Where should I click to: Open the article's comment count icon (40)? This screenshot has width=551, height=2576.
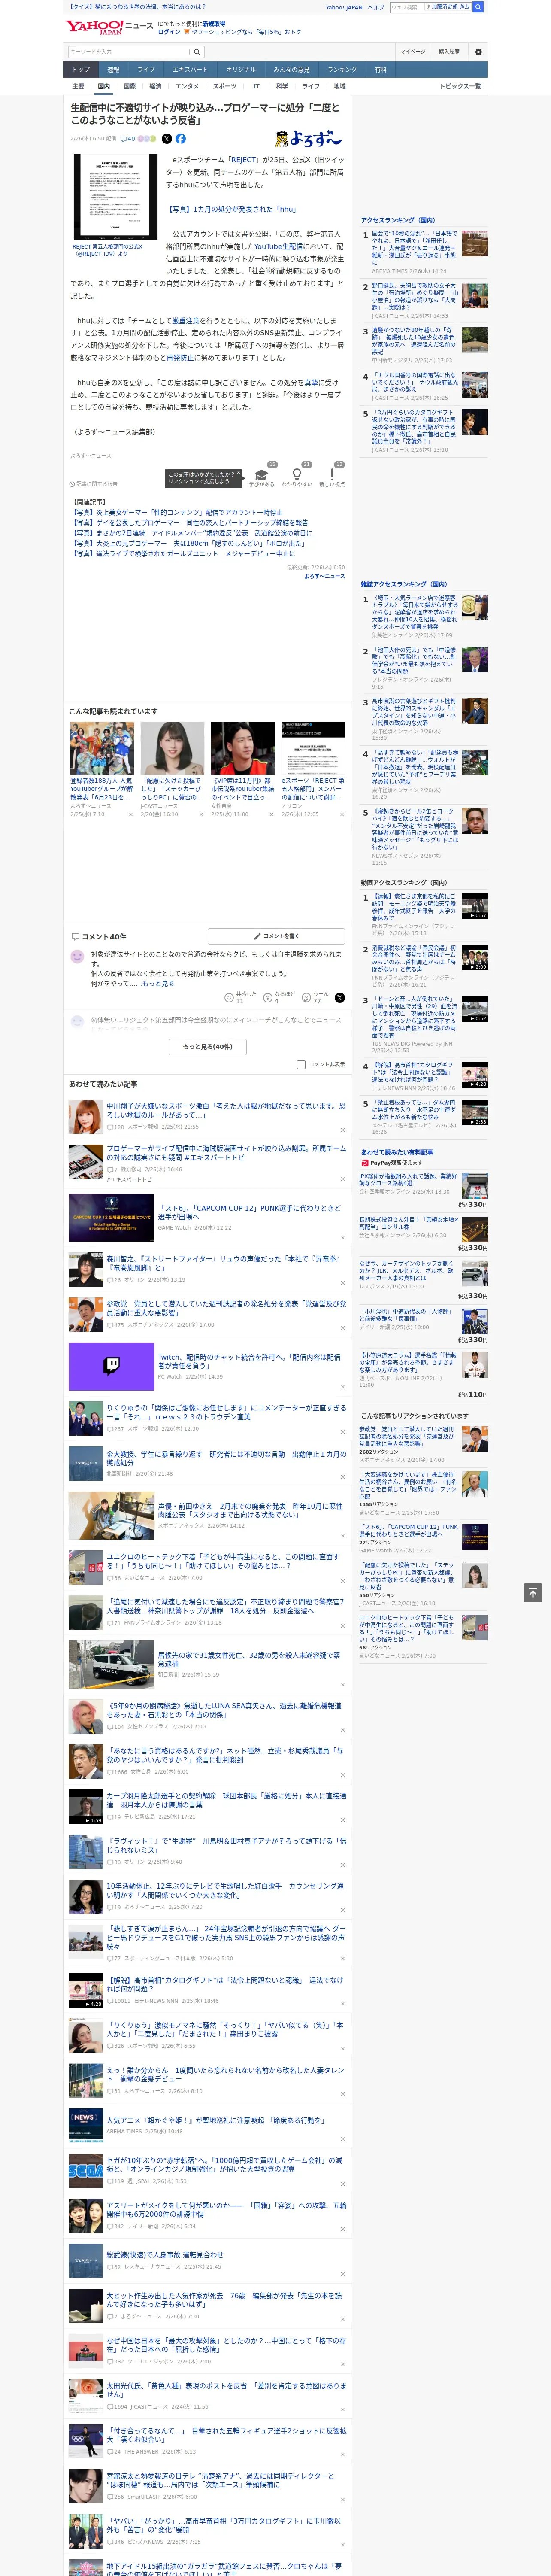tap(127, 139)
